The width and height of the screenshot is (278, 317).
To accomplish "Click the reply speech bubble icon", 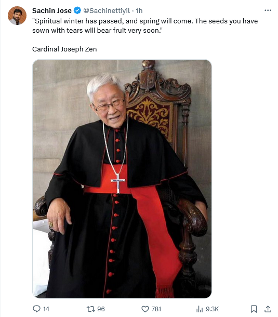I will pos(36,309).
